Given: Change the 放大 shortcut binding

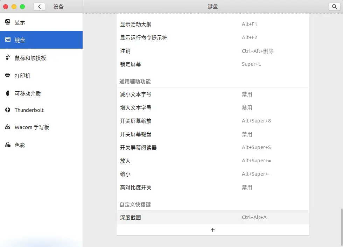Looking at the screenshot, I should point(213,161).
